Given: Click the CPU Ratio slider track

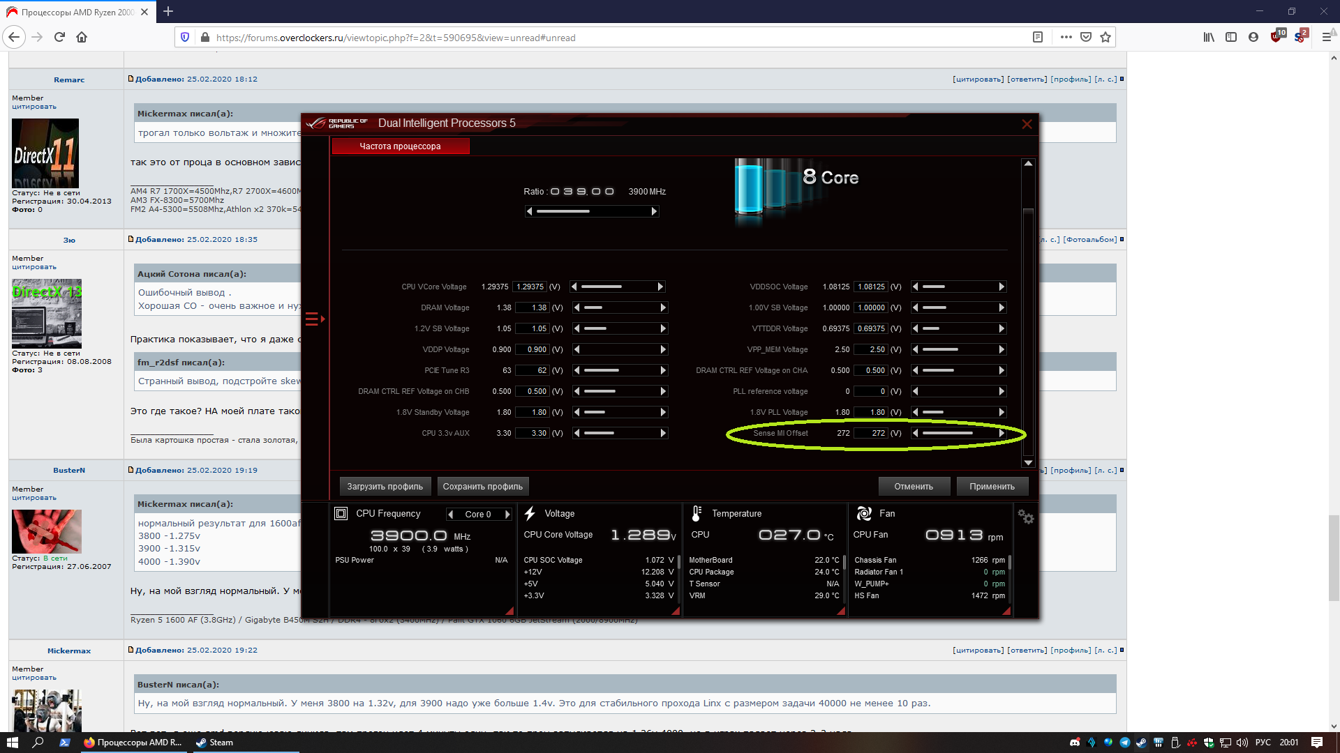Looking at the screenshot, I should point(592,211).
